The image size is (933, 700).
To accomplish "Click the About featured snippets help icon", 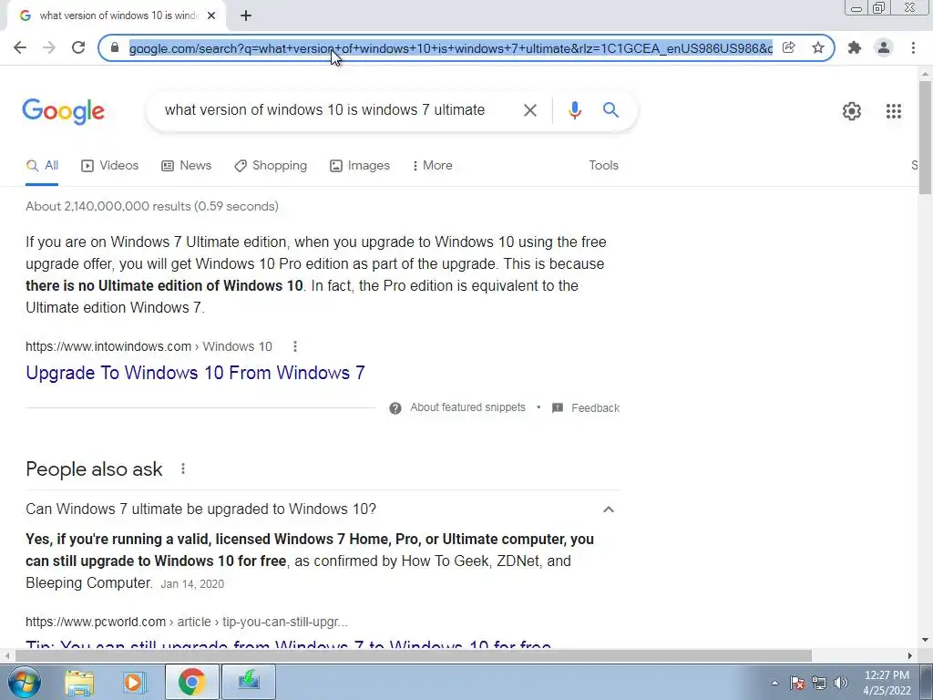I will (395, 407).
